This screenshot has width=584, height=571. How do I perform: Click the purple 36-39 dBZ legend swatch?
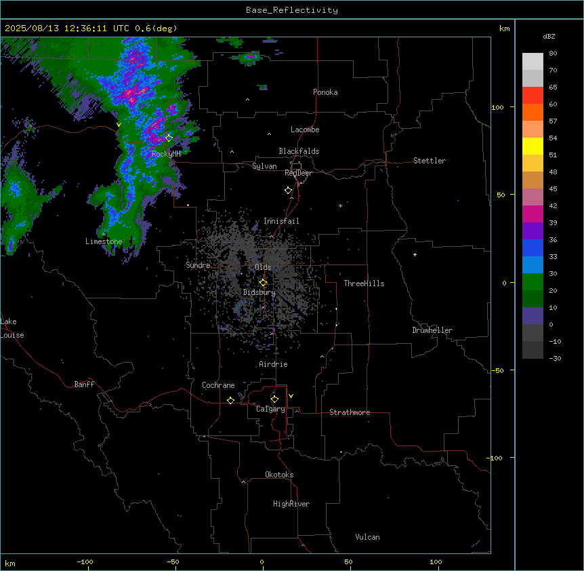pos(533,231)
